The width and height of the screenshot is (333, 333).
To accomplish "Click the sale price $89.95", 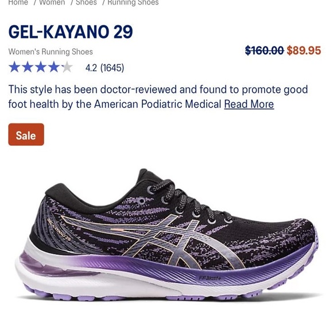I will click(x=304, y=51).
